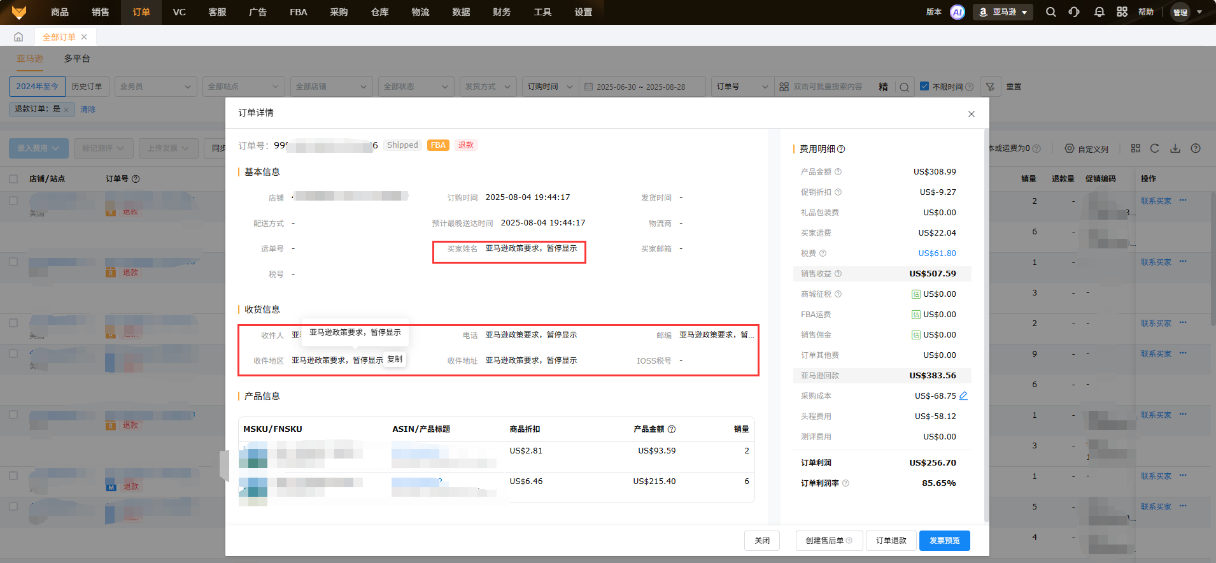Image resolution: width=1216 pixels, height=563 pixels.
Task: Click the help icon beside 税费
Action: 823,253
